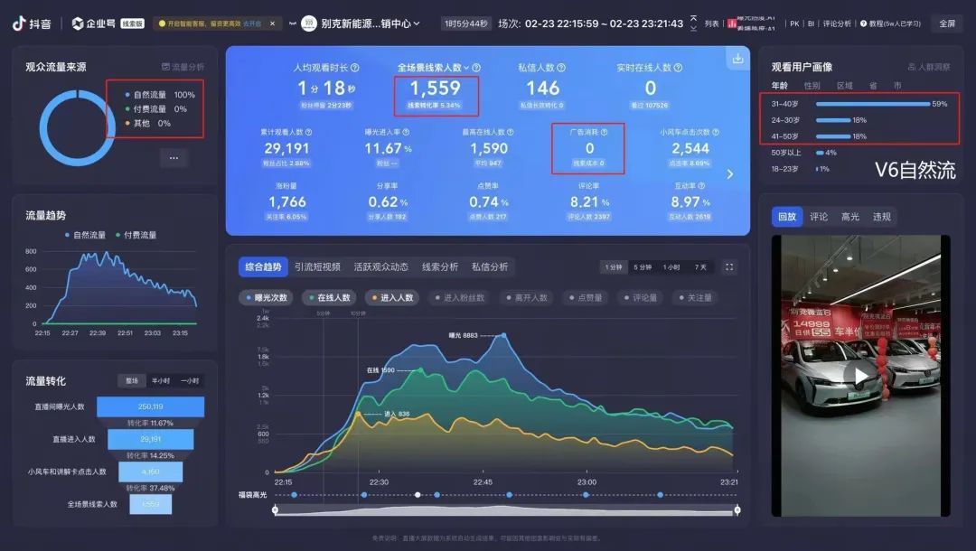The height and width of the screenshot is (551, 976).
Task: Toggle 曝光次数 series chip
Action: 267,298
